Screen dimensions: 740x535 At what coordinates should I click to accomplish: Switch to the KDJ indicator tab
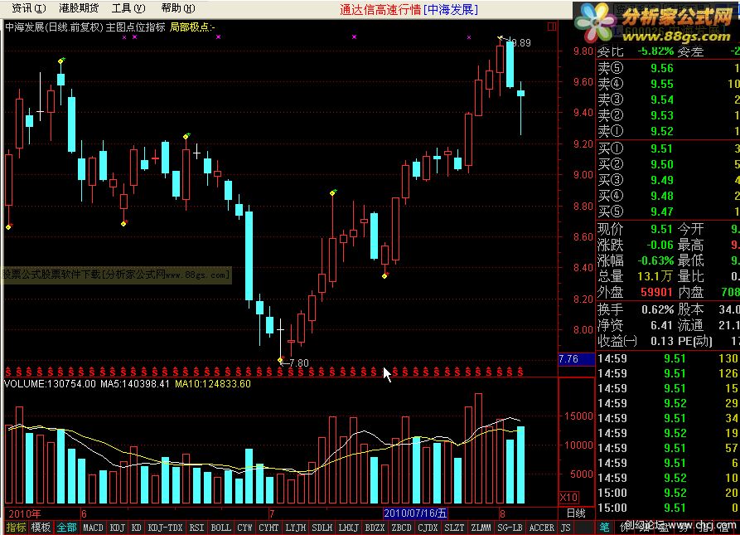pyautogui.click(x=118, y=528)
